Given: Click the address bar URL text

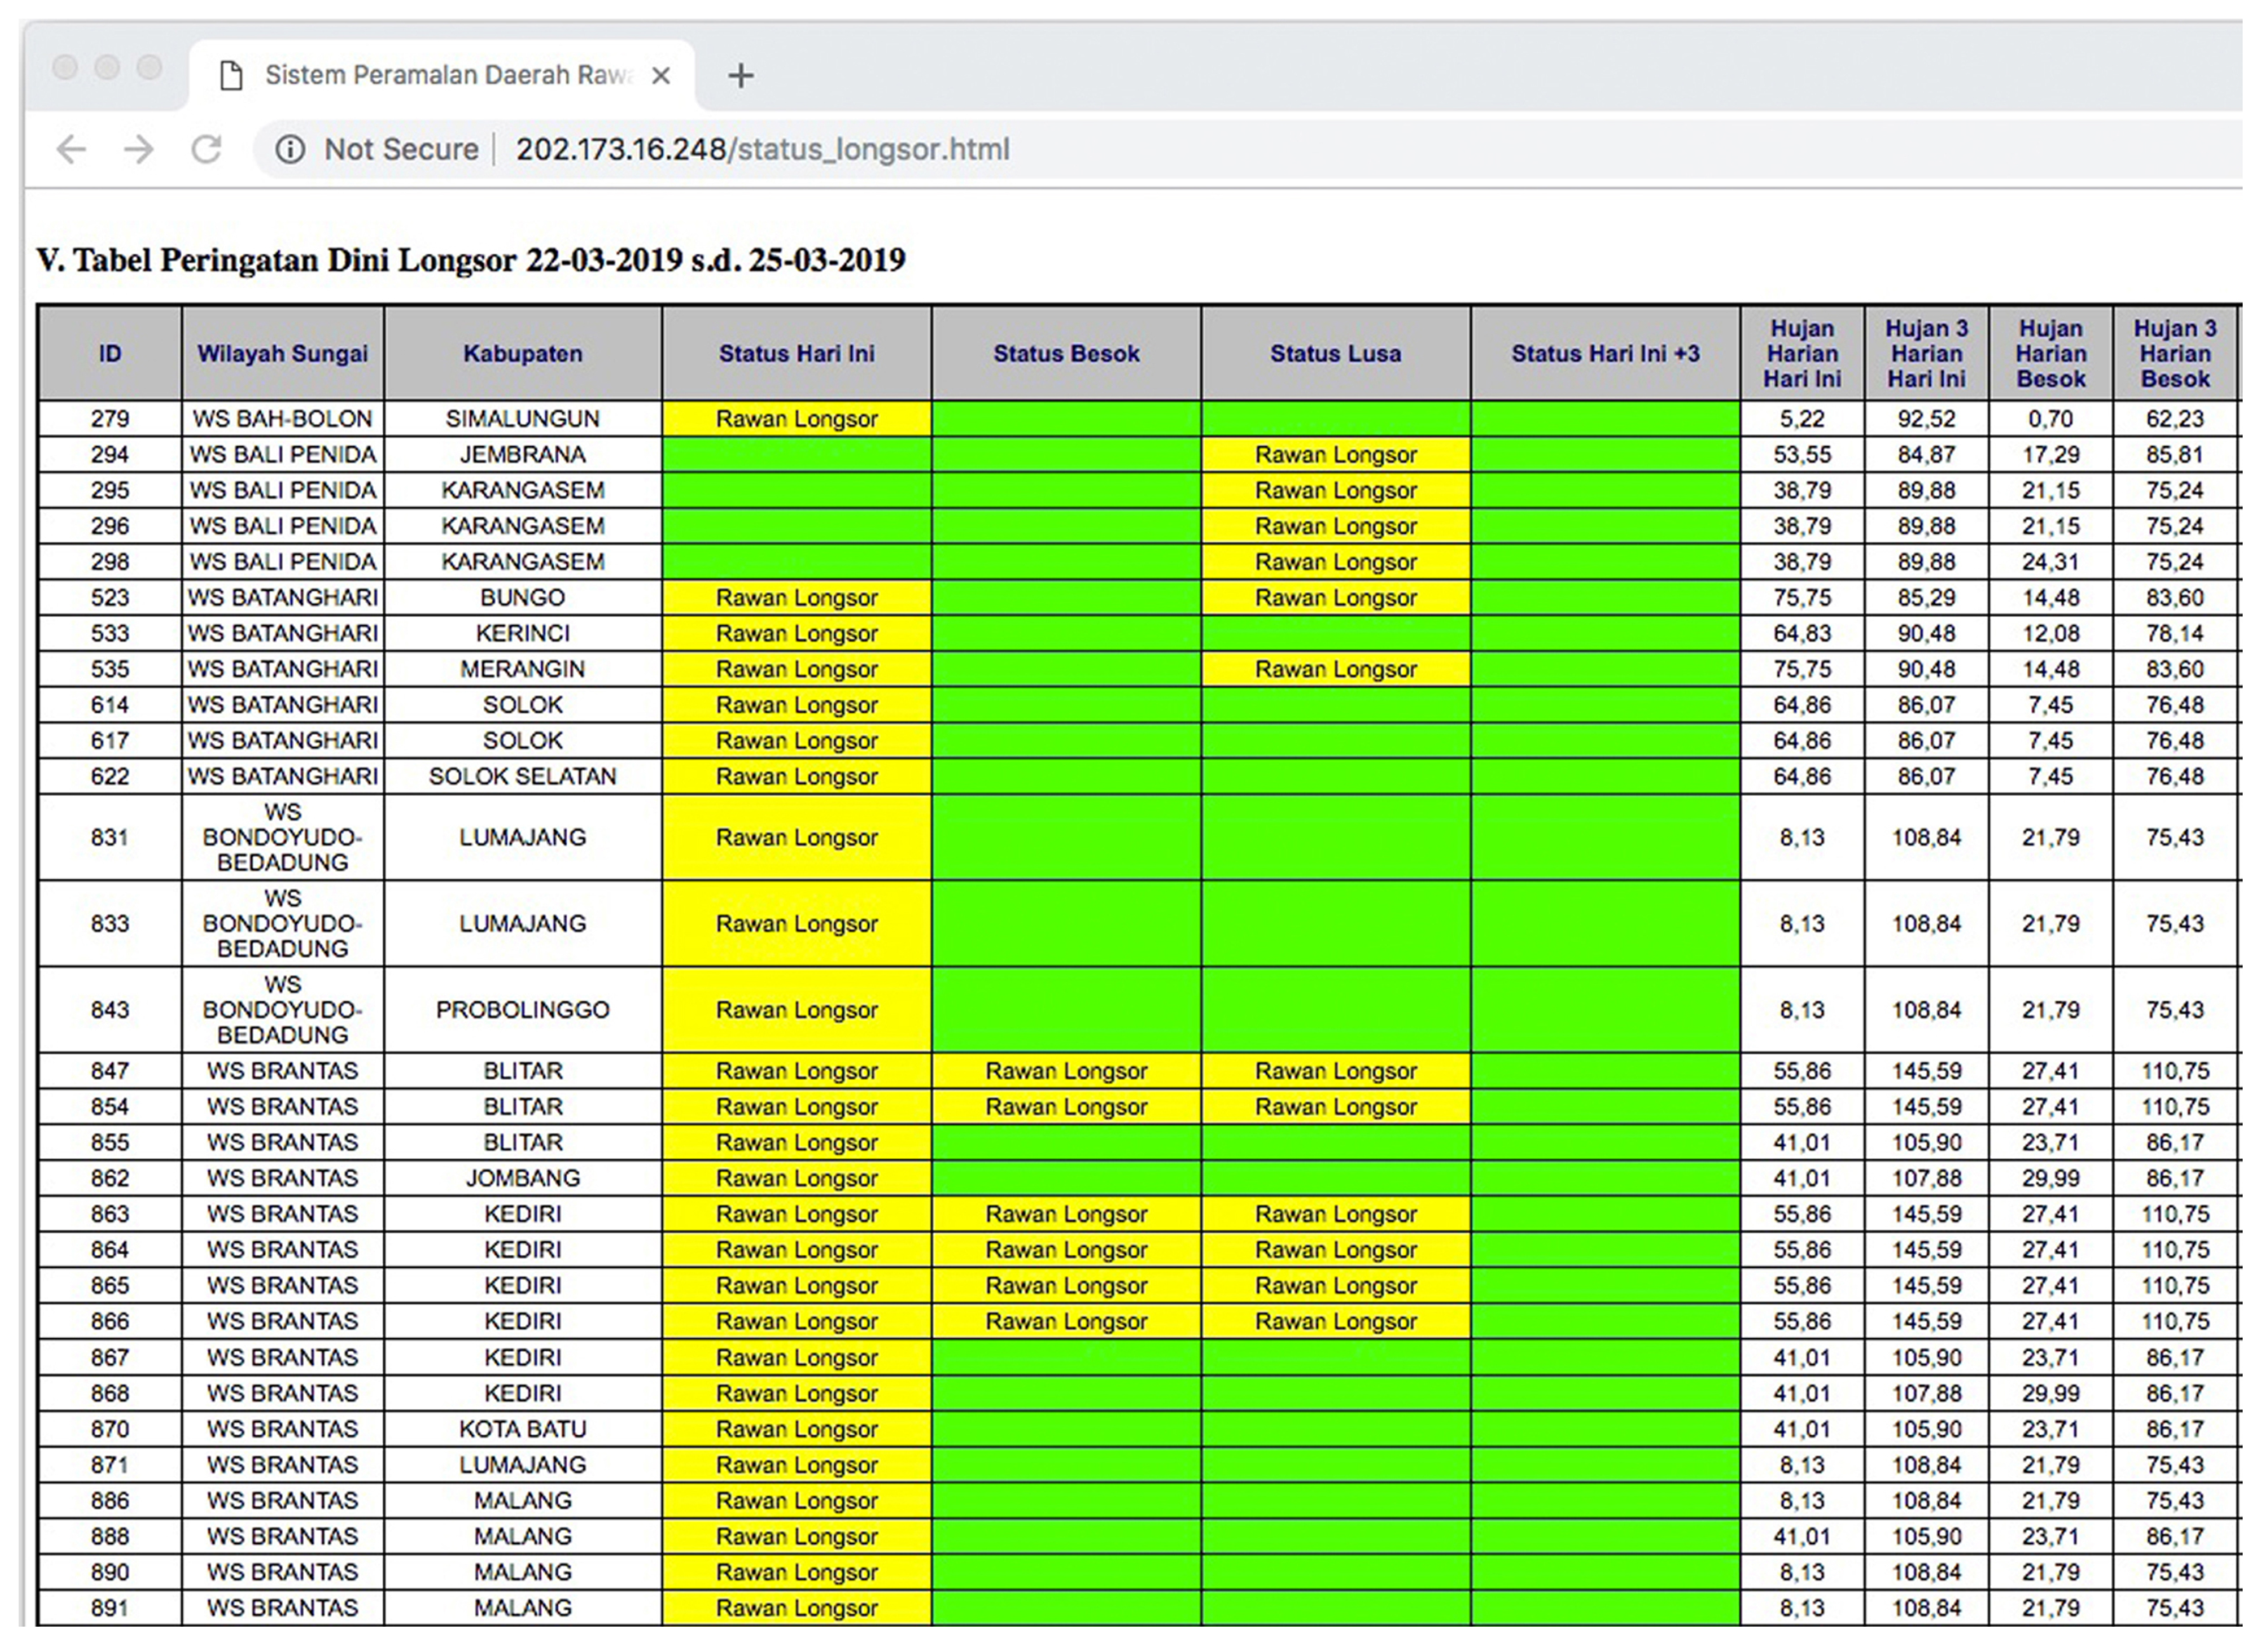Looking at the screenshot, I should point(763,149).
